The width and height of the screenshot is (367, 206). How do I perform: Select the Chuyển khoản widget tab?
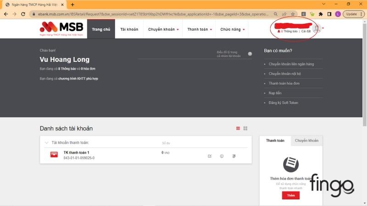pyautogui.click(x=306, y=141)
